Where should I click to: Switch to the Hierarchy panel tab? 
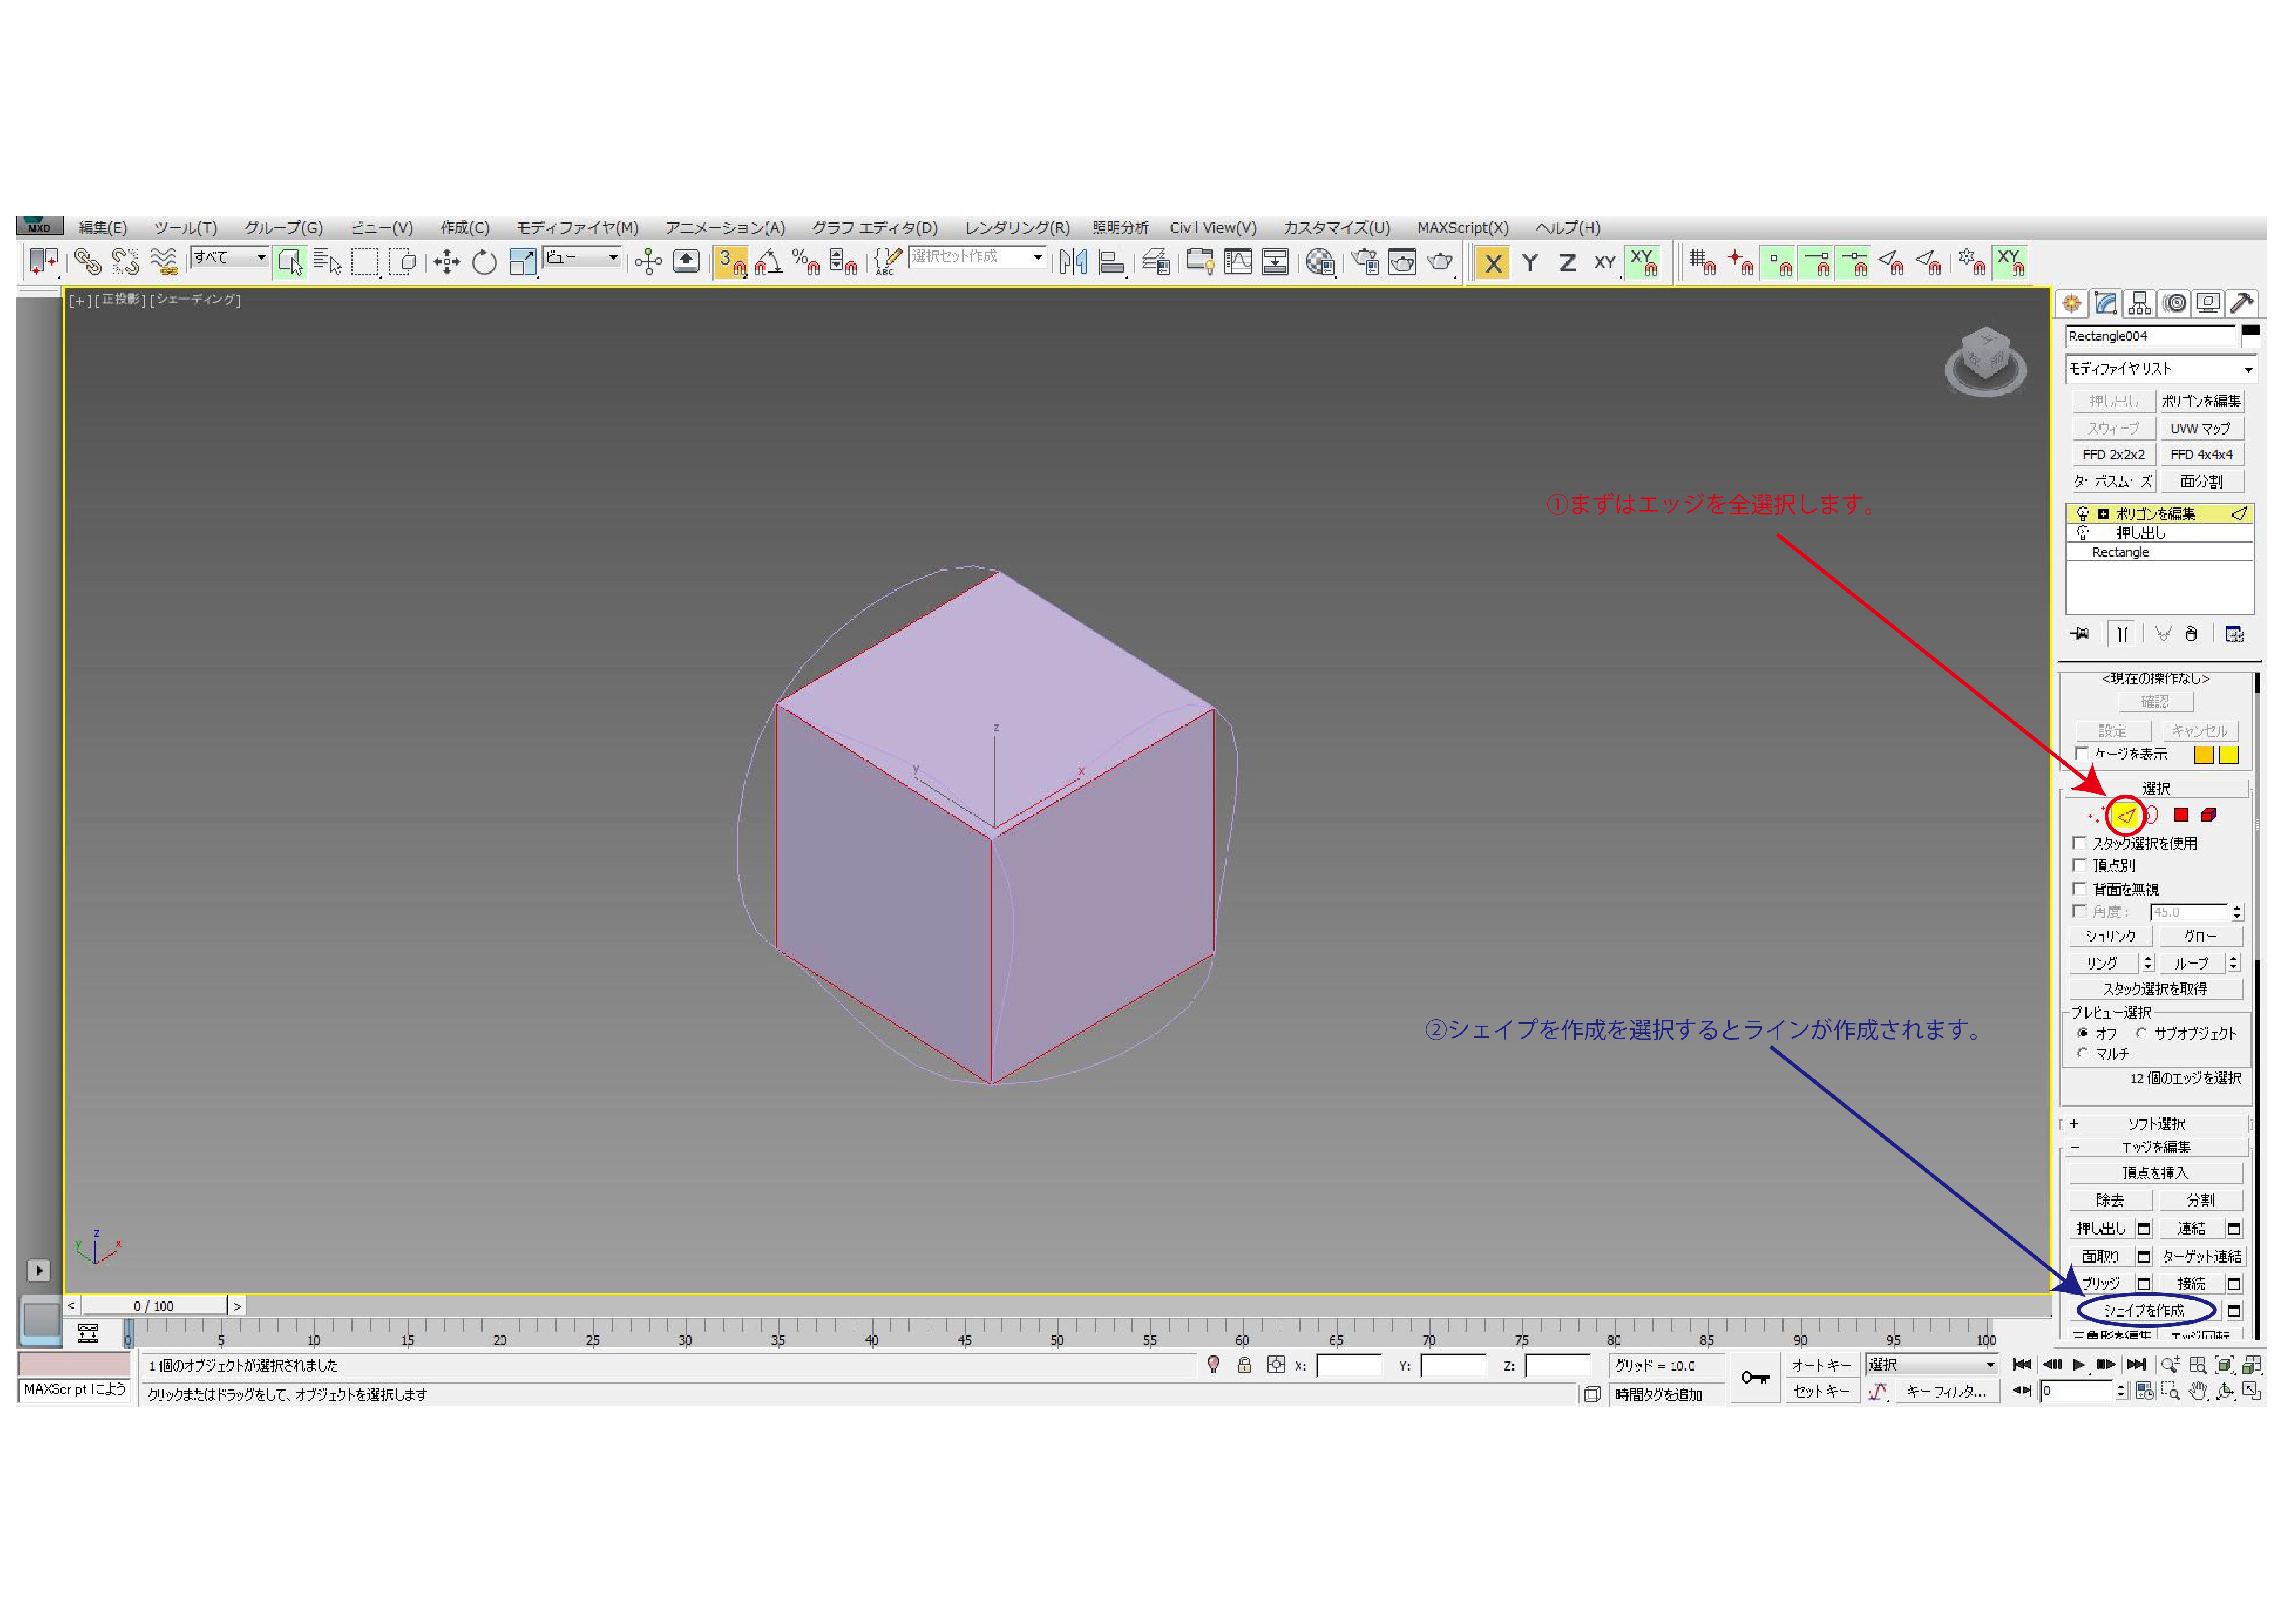tap(2139, 303)
